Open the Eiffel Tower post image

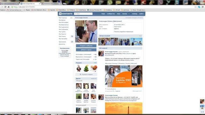(124, 108)
